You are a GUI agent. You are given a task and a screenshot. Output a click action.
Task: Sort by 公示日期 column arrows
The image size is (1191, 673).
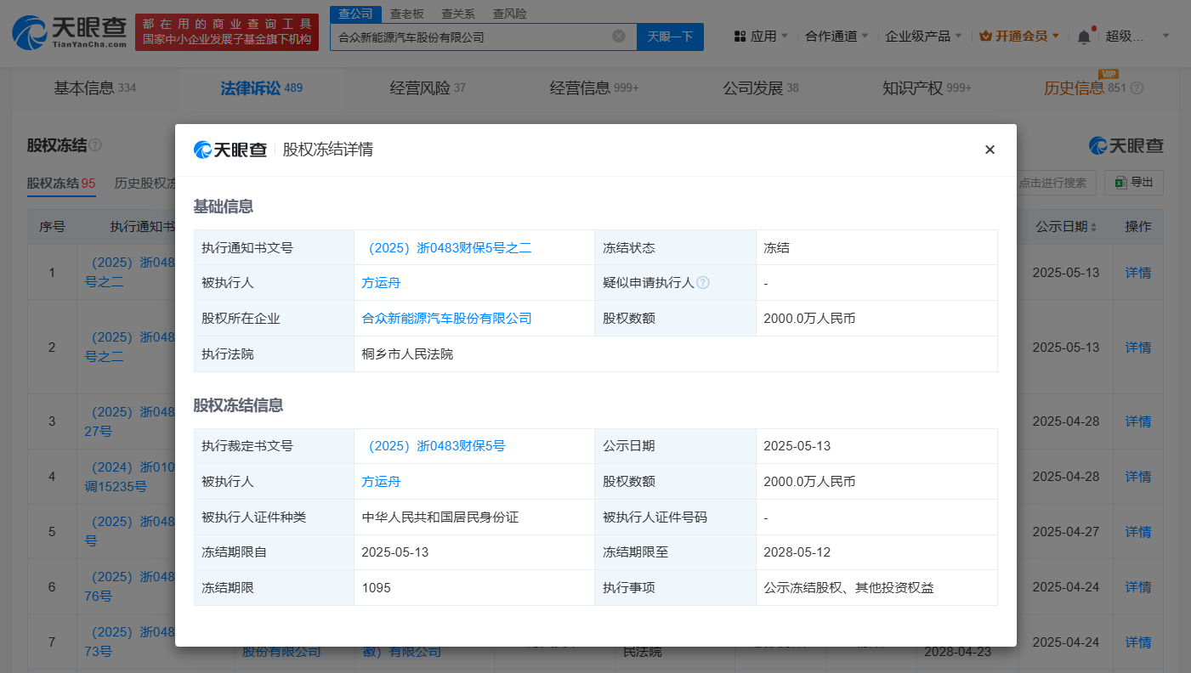(x=1093, y=227)
